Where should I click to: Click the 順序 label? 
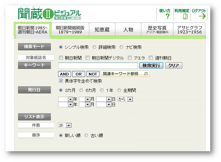point(36,135)
